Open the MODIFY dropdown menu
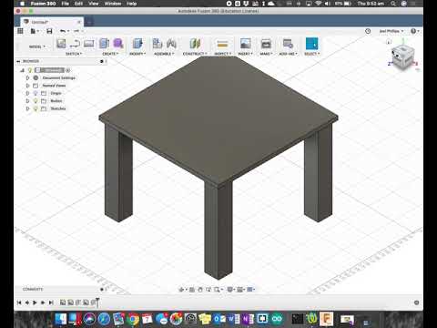The image size is (437, 328). (137, 54)
